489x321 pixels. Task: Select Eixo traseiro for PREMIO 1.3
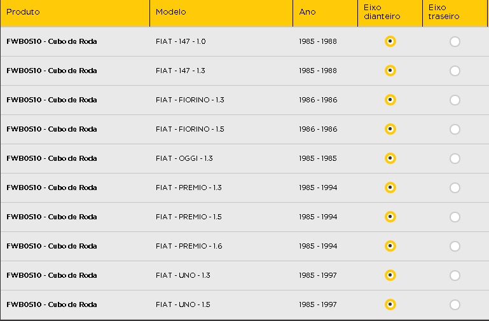click(x=455, y=188)
